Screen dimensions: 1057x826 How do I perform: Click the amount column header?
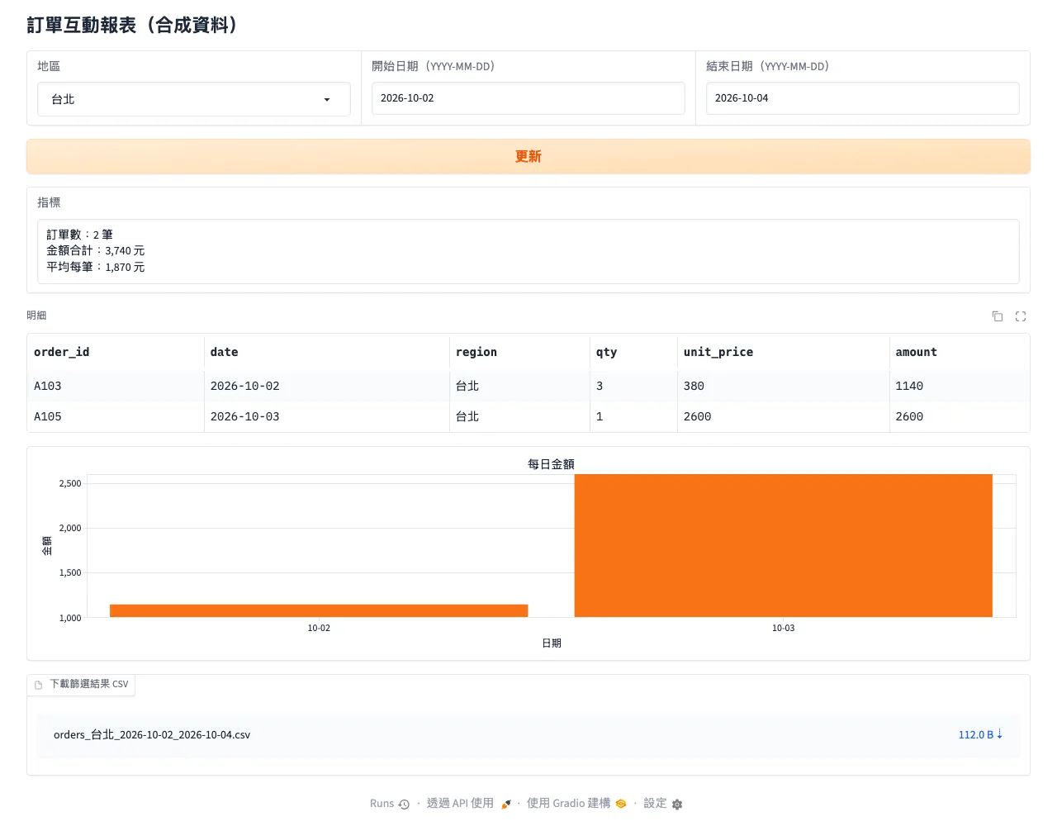[960, 352]
